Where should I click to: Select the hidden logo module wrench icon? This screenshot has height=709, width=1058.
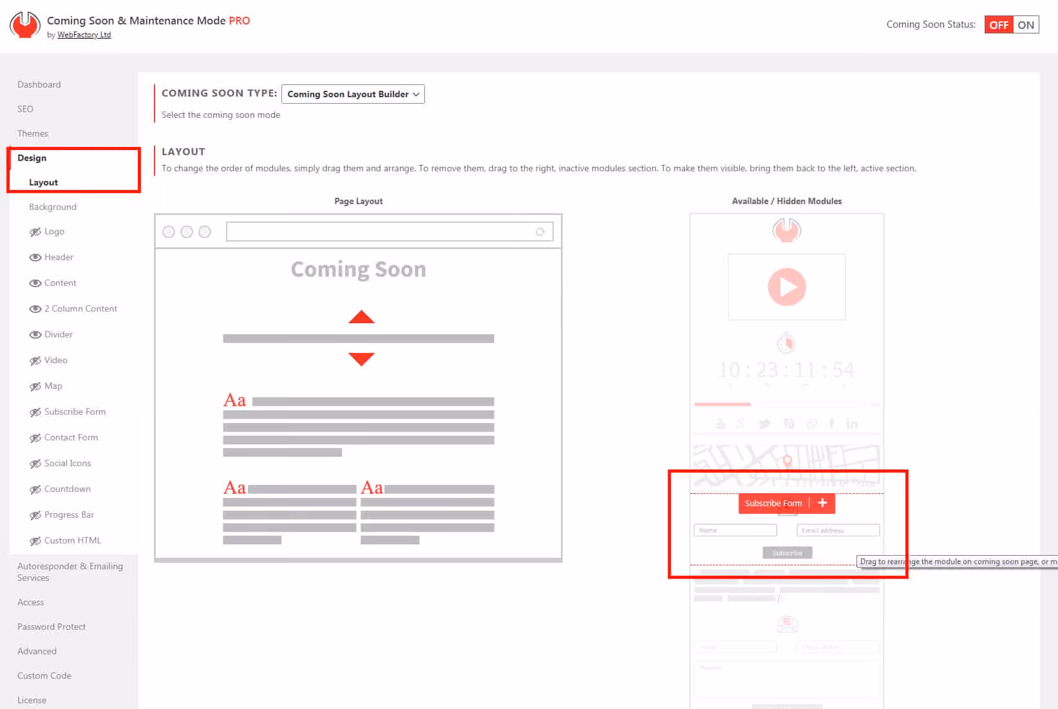786,230
